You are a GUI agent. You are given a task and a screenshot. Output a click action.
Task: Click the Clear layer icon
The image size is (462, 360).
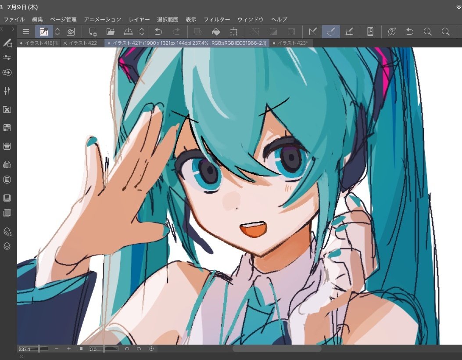pyautogui.click(x=198, y=32)
